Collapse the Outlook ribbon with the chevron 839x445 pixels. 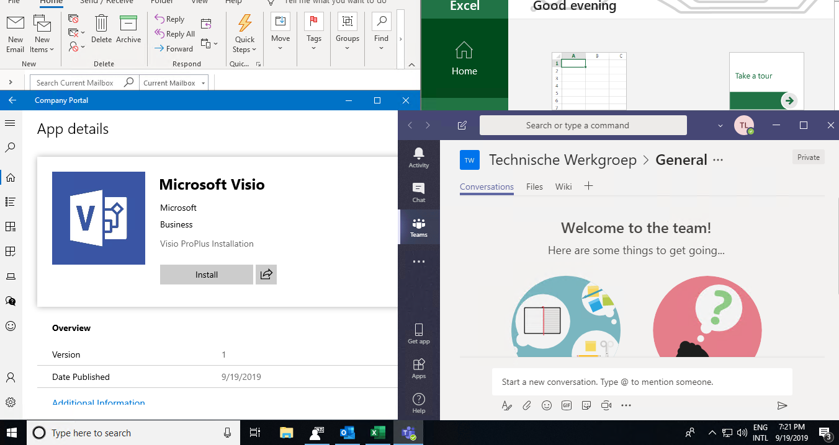point(411,64)
